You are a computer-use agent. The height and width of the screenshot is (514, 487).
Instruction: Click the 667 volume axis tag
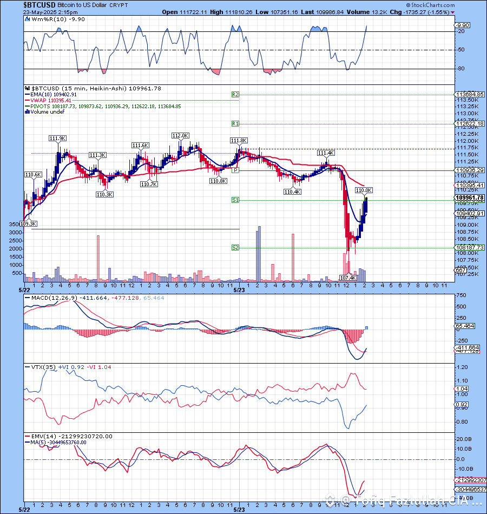point(461,270)
